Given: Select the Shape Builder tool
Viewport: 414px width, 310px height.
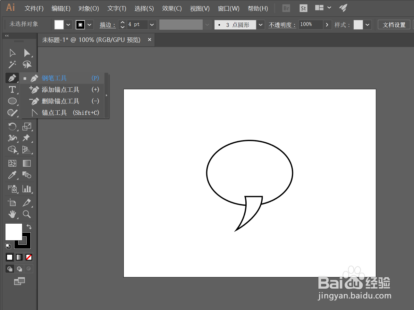Looking at the screenshot, I should (13, 150).
